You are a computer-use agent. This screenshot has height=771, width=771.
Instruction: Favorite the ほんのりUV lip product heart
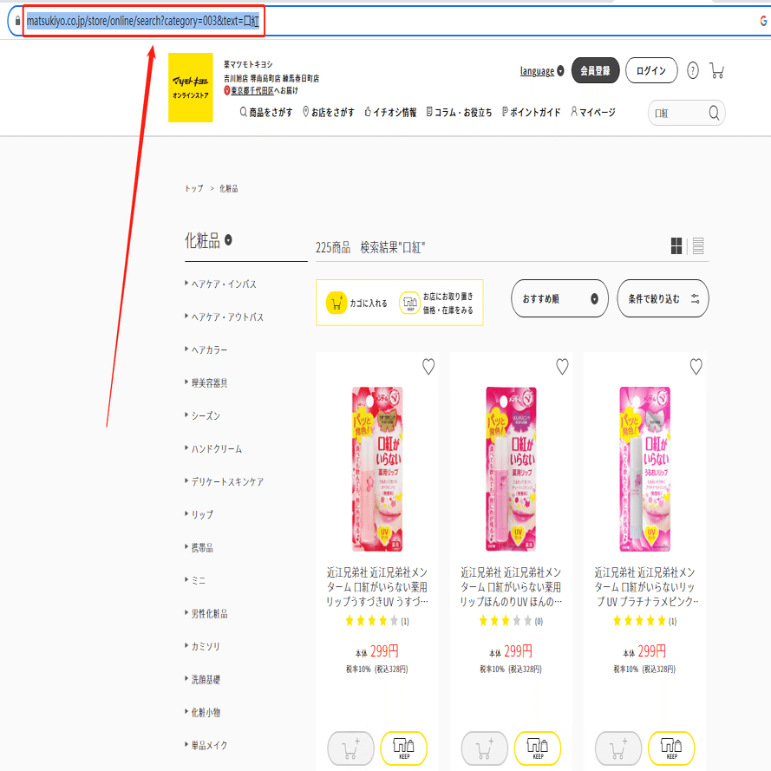[562, 366]
